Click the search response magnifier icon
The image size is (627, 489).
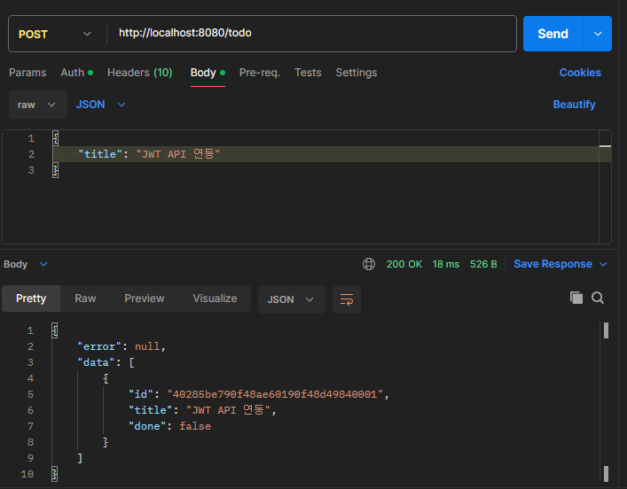click(x=598, y=299)
